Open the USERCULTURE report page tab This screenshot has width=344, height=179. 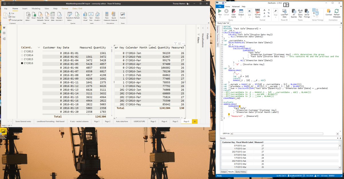139,121
